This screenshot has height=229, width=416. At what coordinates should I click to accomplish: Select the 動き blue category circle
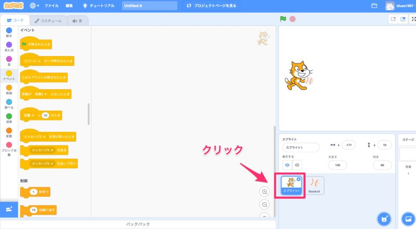[x=9, y=31]
